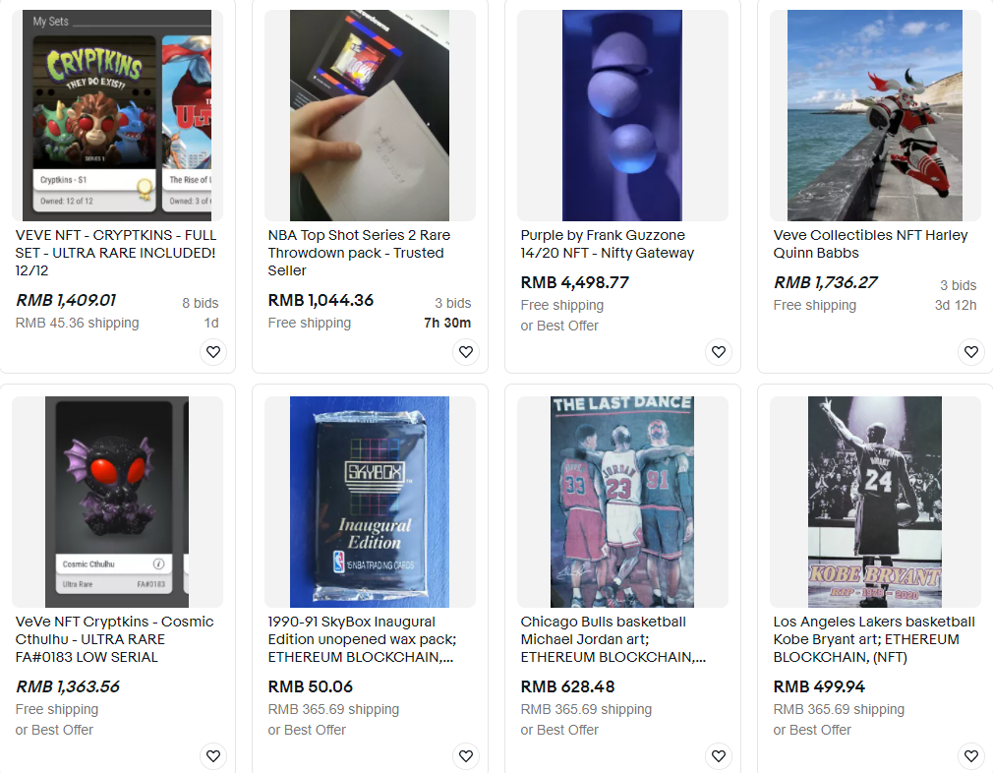Viewport: 993px width, 773px height.
Task: Open NBA Top Shot Series 2 Rare title
Action: click(x=359, y=253)
